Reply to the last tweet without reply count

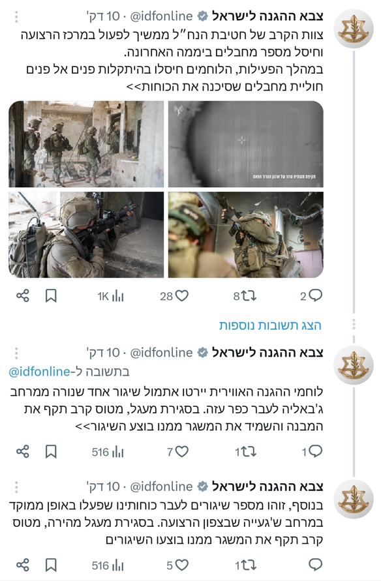pyautogui.click(x=315, y=565)
